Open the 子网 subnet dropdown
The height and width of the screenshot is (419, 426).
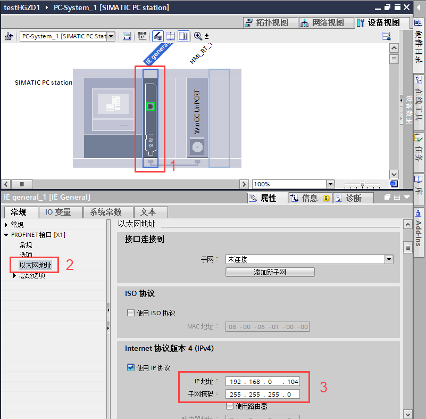tap(389, 259)
